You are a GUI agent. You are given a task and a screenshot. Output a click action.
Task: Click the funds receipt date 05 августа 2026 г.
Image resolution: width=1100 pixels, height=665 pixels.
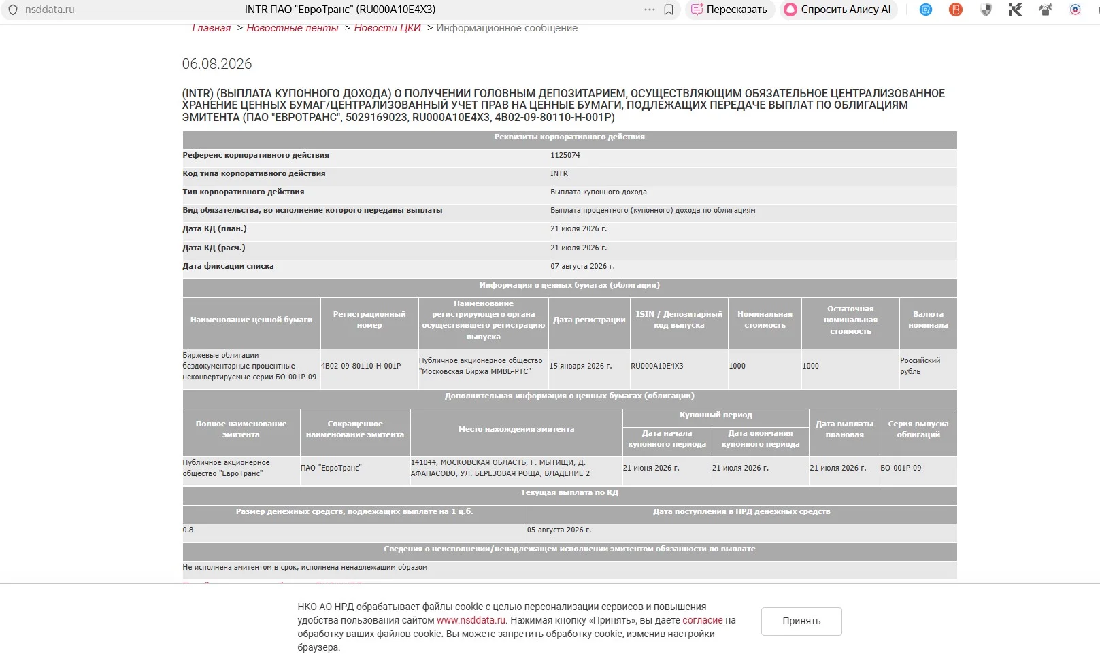click(559, 530)
